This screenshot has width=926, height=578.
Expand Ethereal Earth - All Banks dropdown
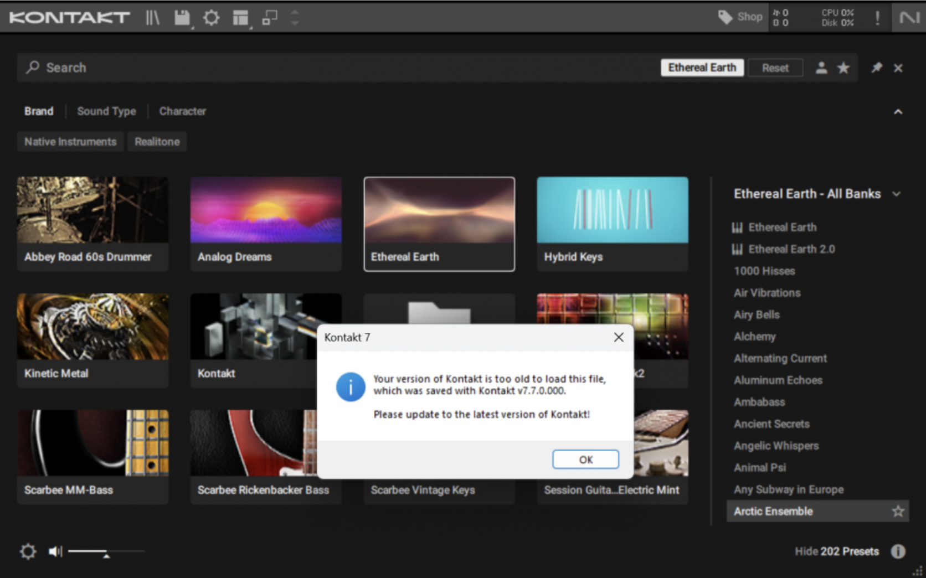pos(897,194)
